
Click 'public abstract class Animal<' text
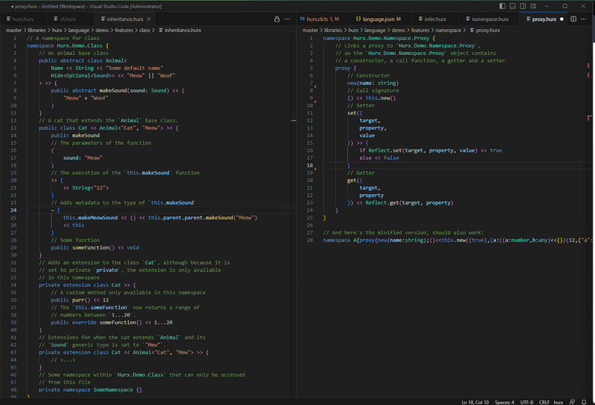[x=83, y=61]
